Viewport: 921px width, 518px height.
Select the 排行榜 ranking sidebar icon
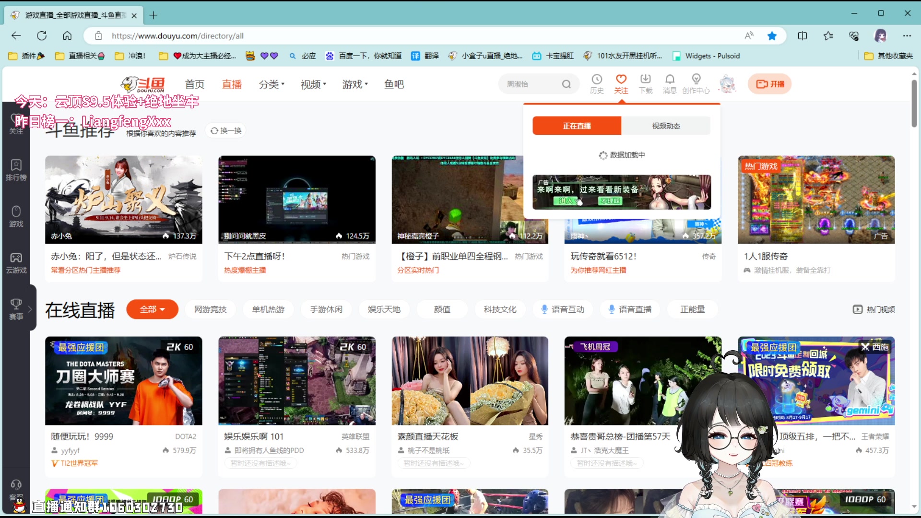point(16,170)
